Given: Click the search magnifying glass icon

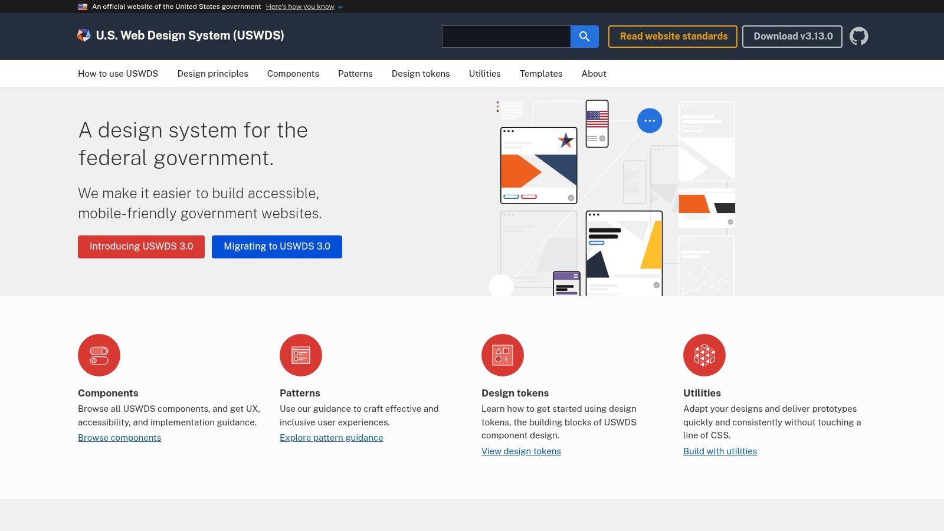Looking at the screenshot, I should (584, 36).
